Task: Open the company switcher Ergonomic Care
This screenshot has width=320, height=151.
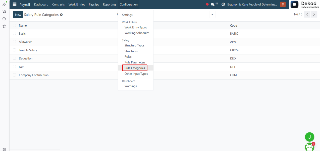Action: point(253,5)
